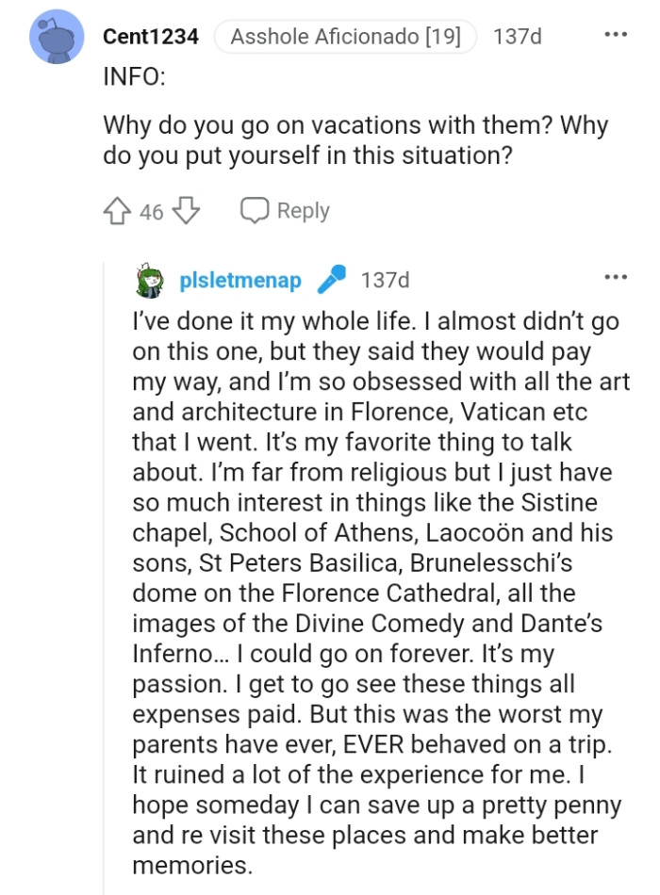
Task: Click the Asshole Aficionado [19] flair badge
Action: pyautogui.click(x=346, y=37)
